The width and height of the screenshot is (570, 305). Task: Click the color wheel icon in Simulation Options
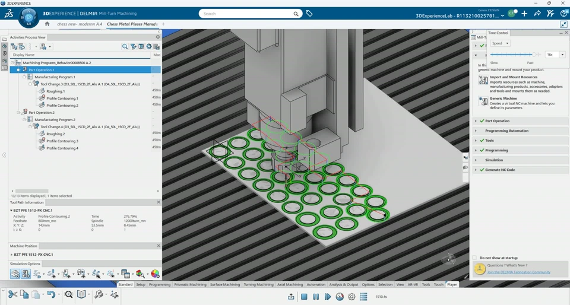tap(155, 274)
